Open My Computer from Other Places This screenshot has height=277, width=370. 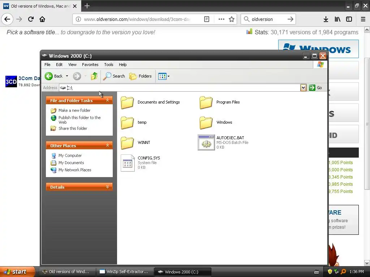[x=70, y=155]
